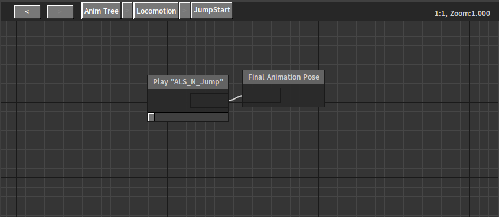Click the animation progress slider handle under the Play node

click(x=151, y=117)
